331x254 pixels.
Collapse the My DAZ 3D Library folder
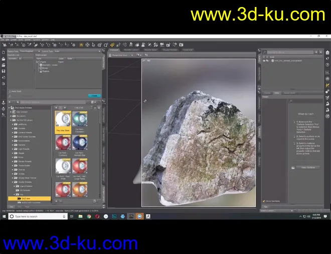click(x=11, y=120)
